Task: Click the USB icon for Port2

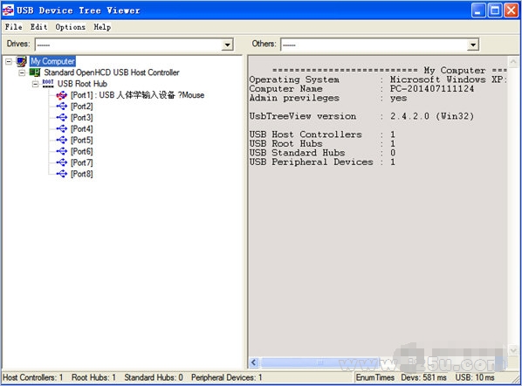Action: point(62,107)
